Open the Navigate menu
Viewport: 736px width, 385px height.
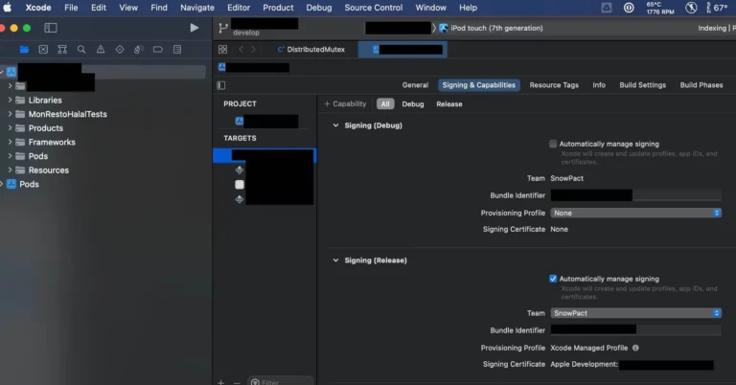tap(197, 8)
